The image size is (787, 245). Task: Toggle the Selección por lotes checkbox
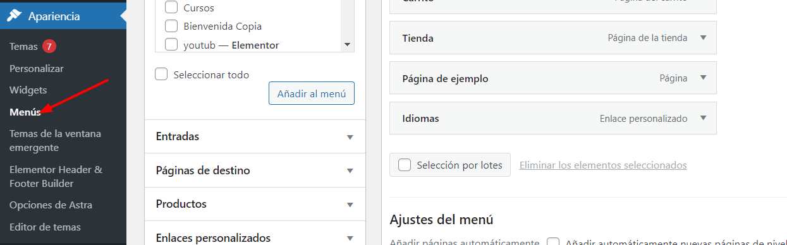point(405,165)
